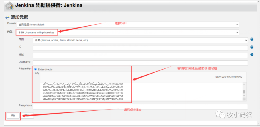Click the Enter New Secret Below text
260x127 pixels.
tap(228, 77)
